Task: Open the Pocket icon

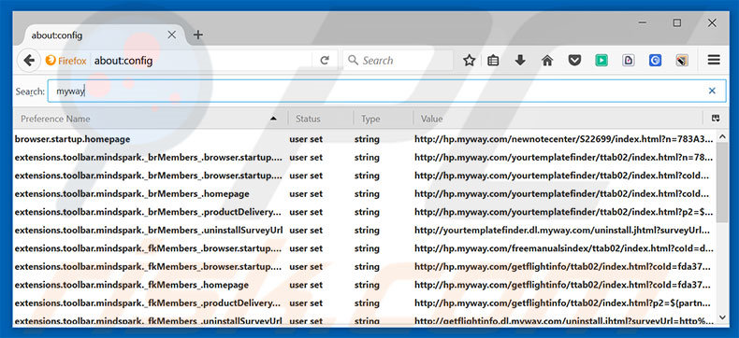Action: 574,60
